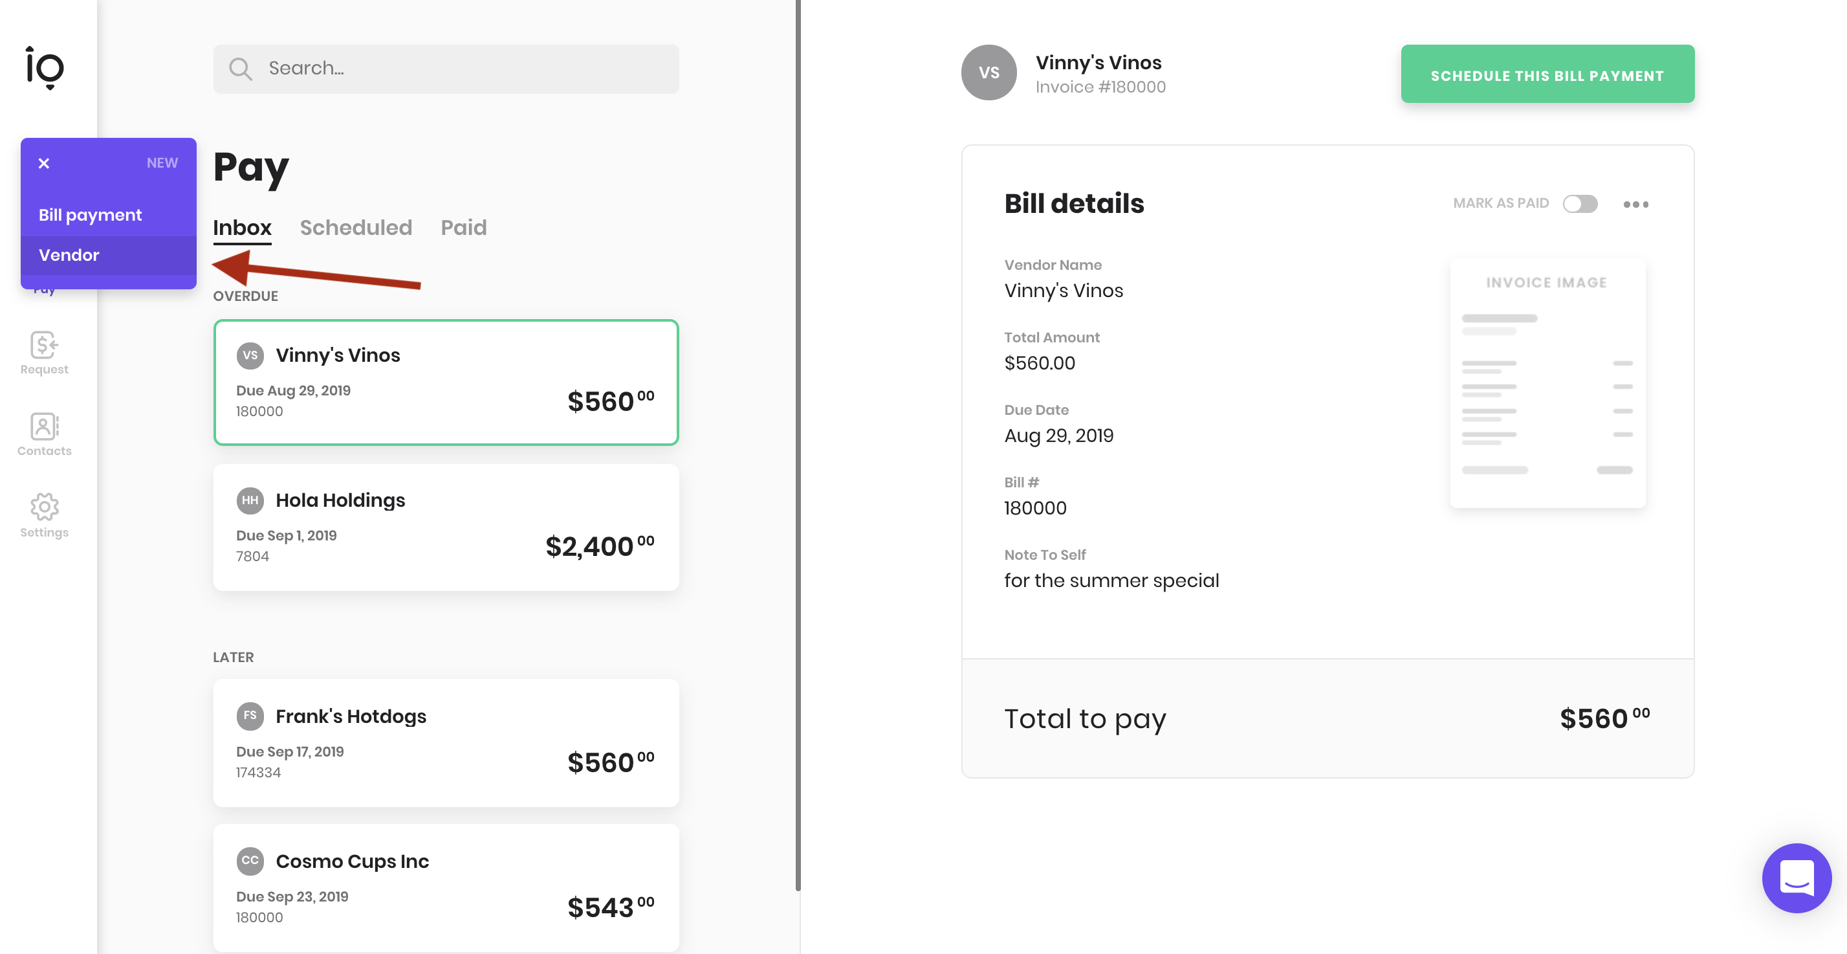
Task: Focus the Search input field
Action: coord(446,69)
